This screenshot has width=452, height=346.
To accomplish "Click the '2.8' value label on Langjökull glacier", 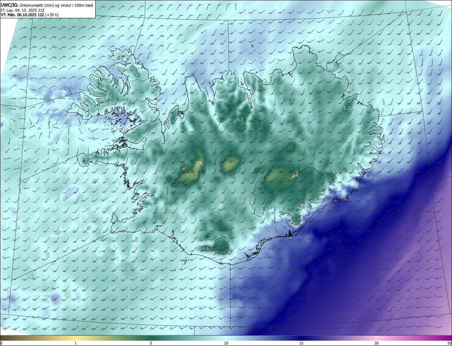I will point(200,163).
